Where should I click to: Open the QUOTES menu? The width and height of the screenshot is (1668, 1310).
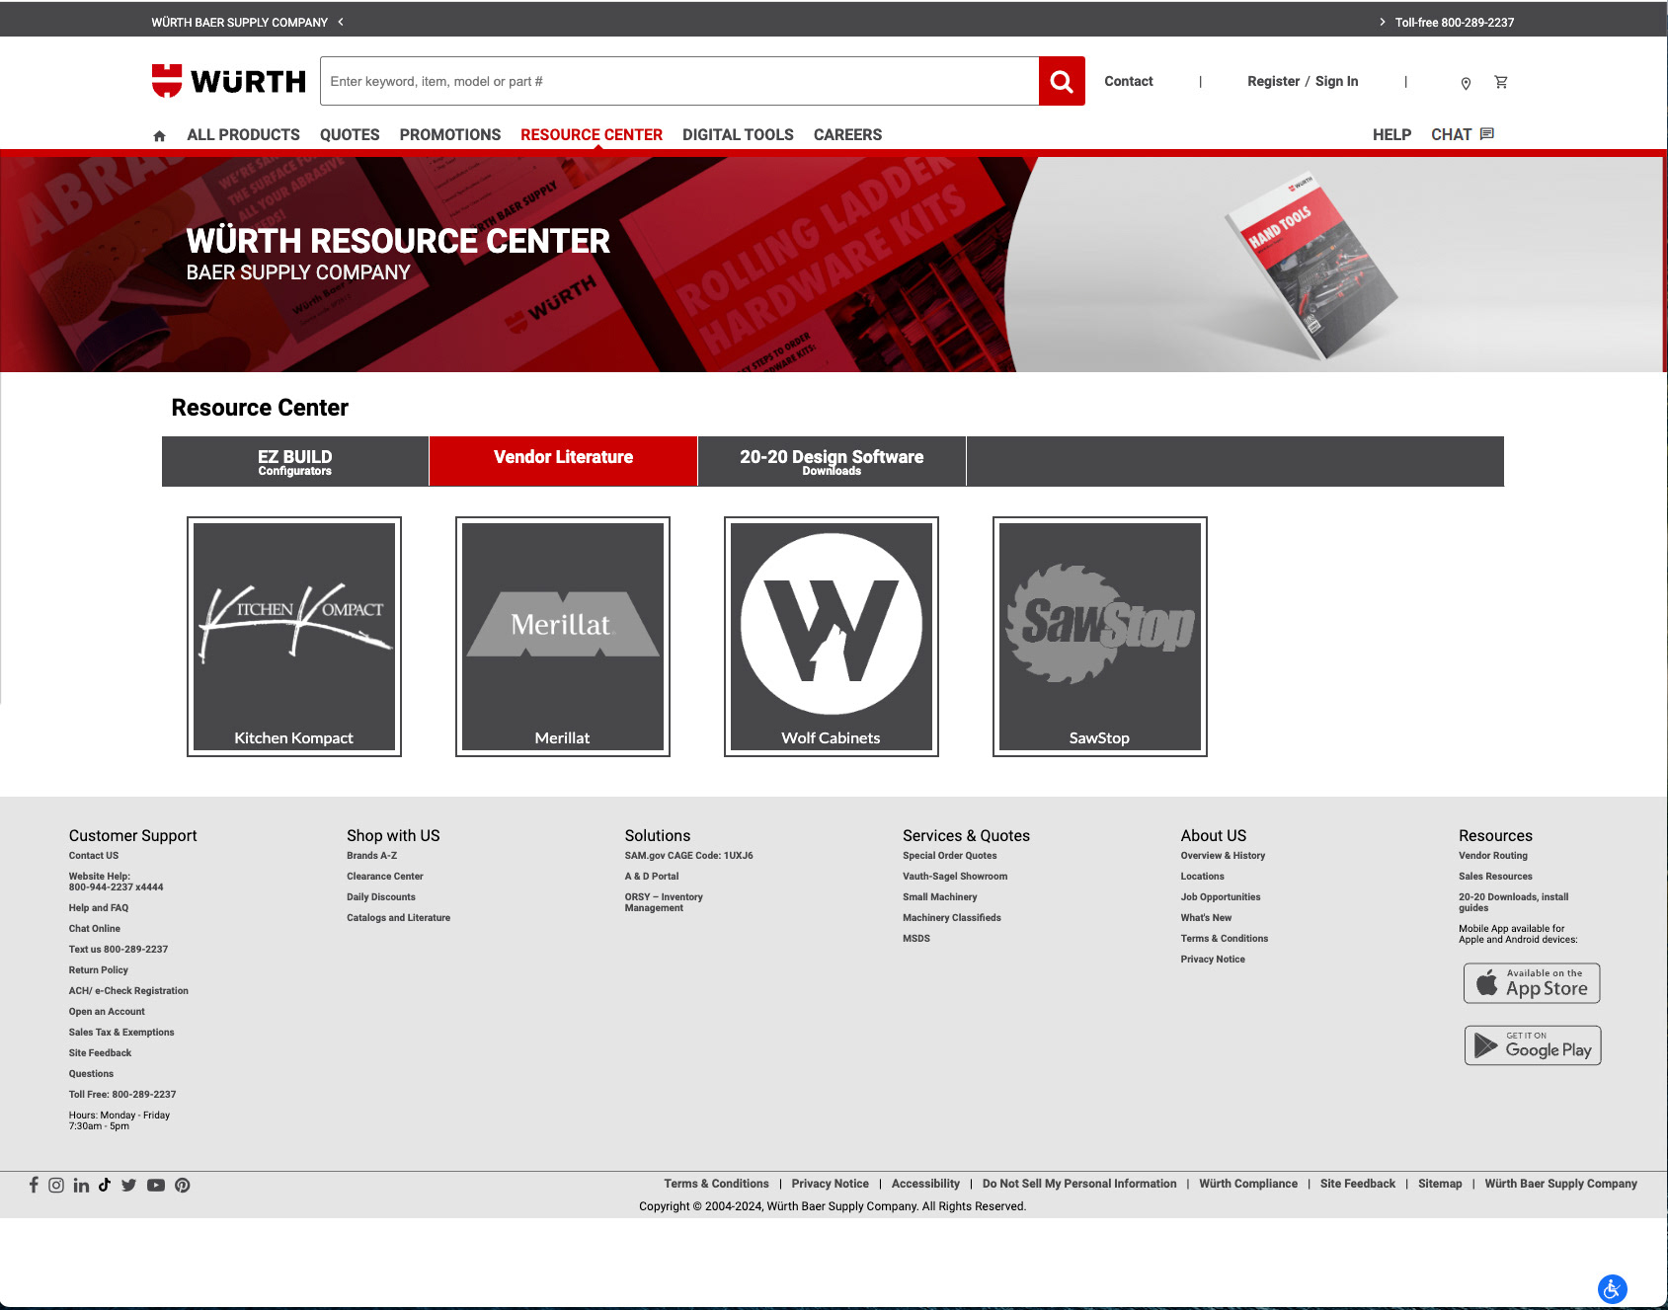point(350,134)
